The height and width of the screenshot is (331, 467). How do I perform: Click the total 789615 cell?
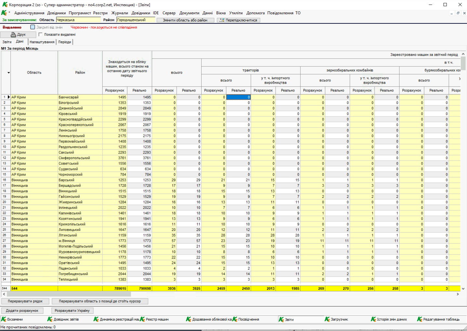click(115, 288)
